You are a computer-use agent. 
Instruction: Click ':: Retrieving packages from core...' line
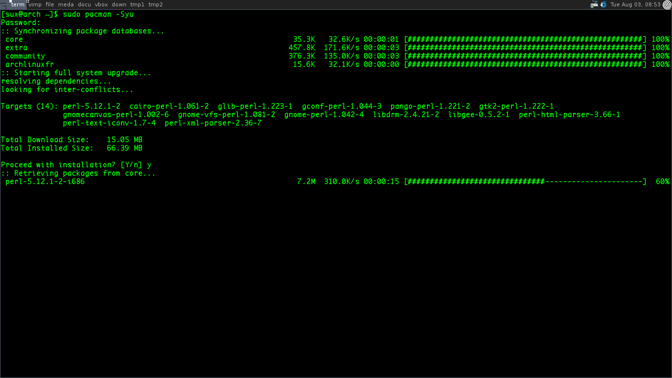point(78,173)
